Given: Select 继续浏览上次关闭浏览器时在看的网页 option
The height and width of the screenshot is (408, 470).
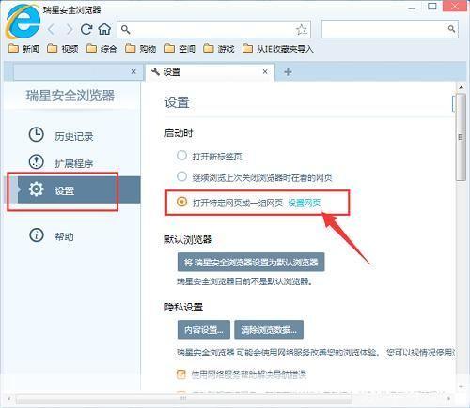Looking at the screenshot, I should 181,176.
